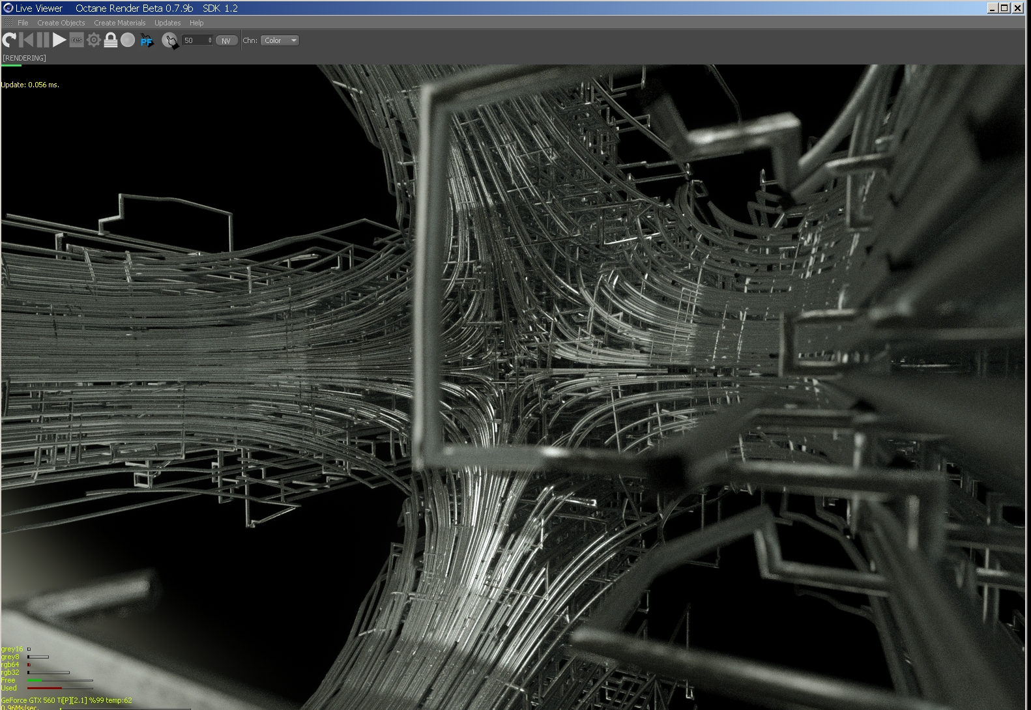Toggle the 'res' resolution lock icon
The height and width of the screenshot is (710, 1031).
(x=77, y=40)
